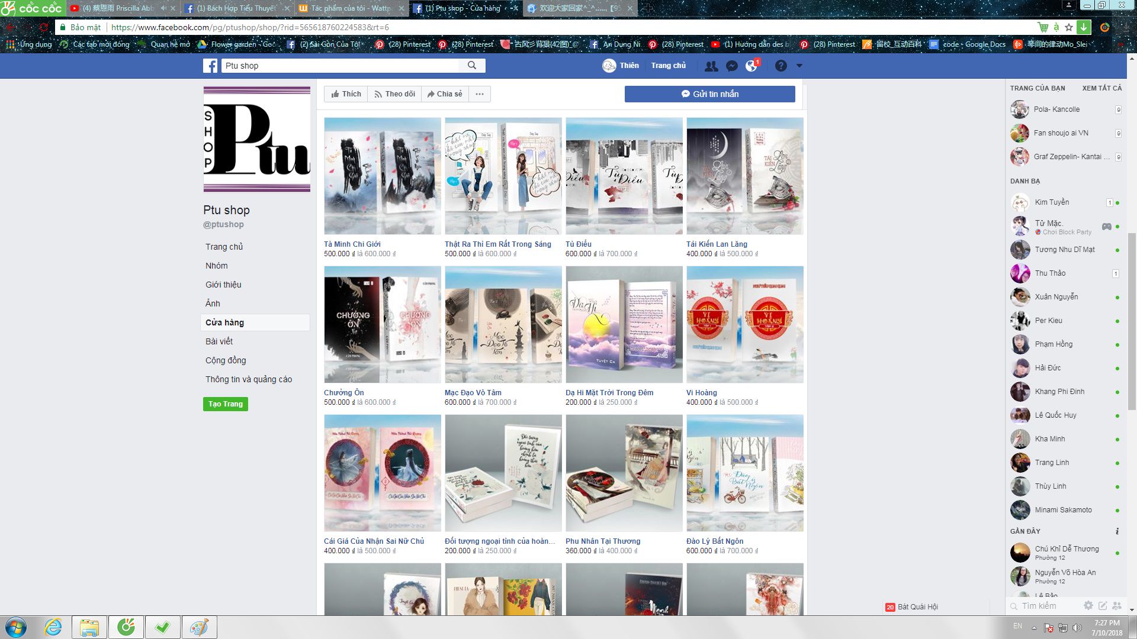The image size is (1137, 639).
Task: Open the three-dots more options button
Action: click(480, 94)
